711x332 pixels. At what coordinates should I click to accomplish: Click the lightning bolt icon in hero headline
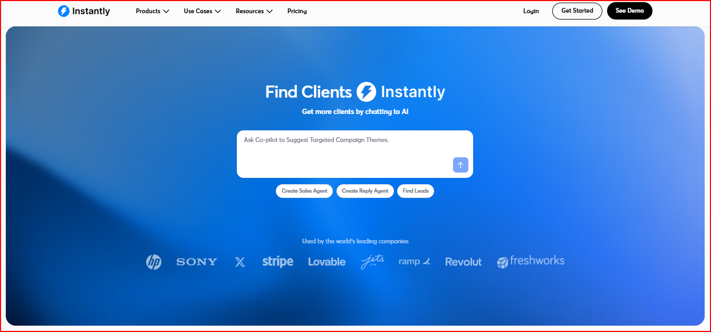(x=367, y=92)
